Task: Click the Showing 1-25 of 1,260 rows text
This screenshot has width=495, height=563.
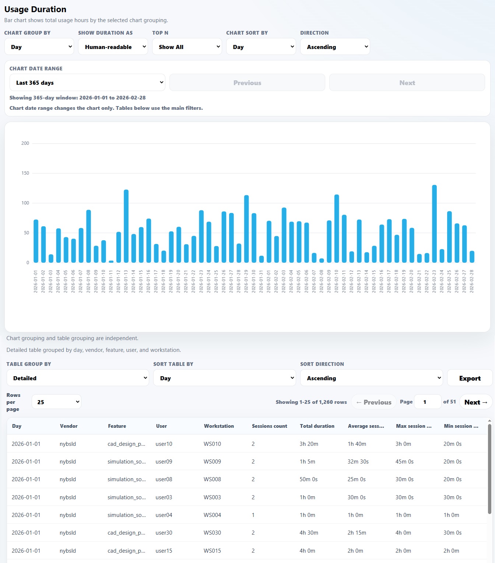Action: tap(311, 402)
